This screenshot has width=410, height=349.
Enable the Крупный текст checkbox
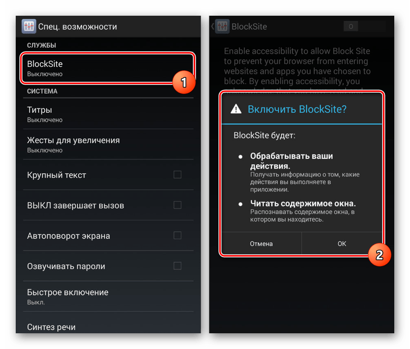[x=177, y=174]
